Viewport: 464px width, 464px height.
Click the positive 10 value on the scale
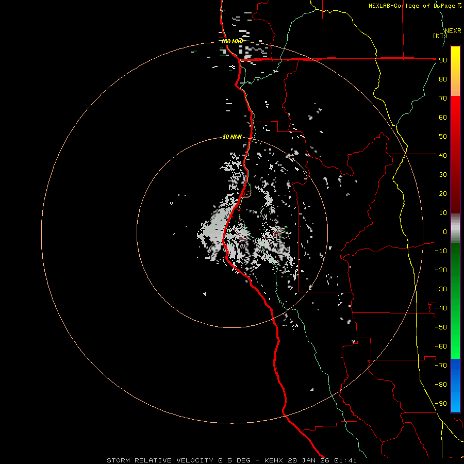443,213
